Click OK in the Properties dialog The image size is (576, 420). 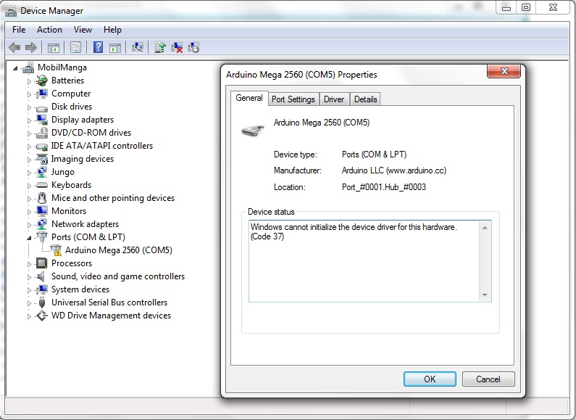tap(430, 379)
